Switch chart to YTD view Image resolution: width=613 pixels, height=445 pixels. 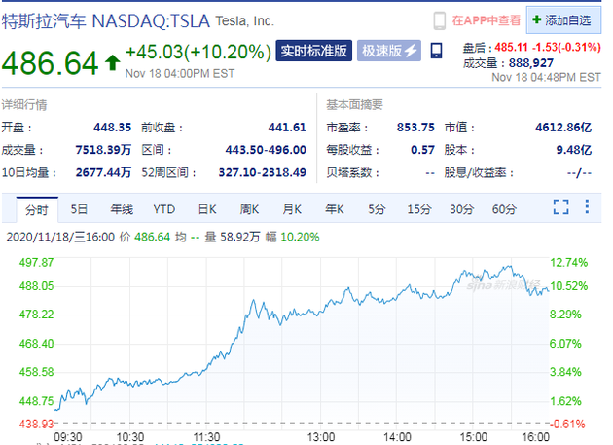(163, 209)
